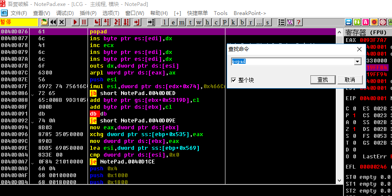Image resolution: width=392 pixels, height=196 pixels.
Task: Click the Step into icon
Action: [97, 22]
